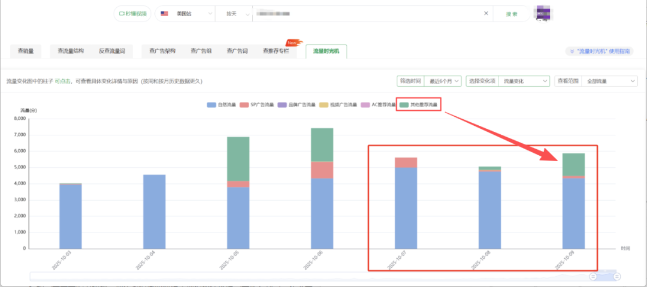
Task: Click the green segment of 2025-10-05 bar
Action: [x=238, y=159]
